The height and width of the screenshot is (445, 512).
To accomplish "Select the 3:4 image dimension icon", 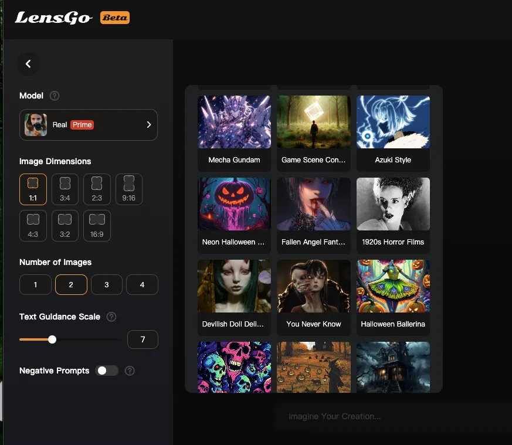I will tap(65, 189).
